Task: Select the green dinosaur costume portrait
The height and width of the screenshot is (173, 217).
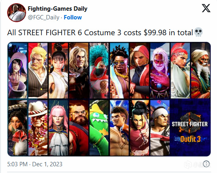Action: tap(99, 127)
